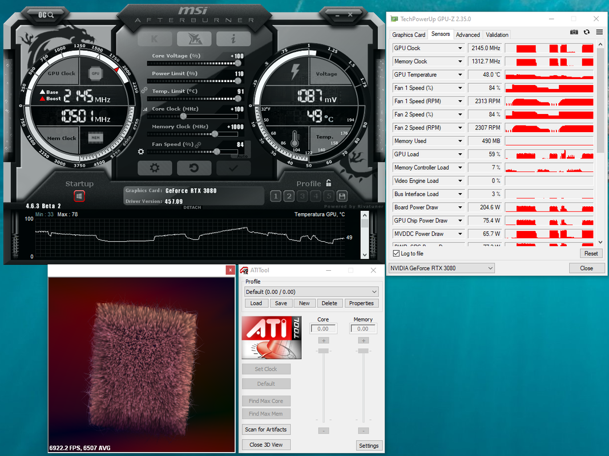Click the MSI dragon logo button
Image resolution: width=609 pixels, height=456 pixels.
pos(194,39)
